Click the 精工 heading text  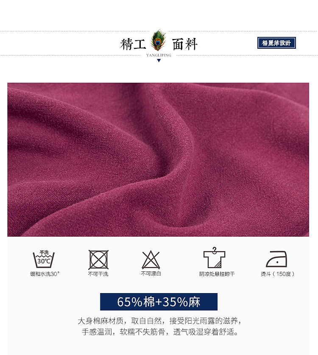coord(133,44)
